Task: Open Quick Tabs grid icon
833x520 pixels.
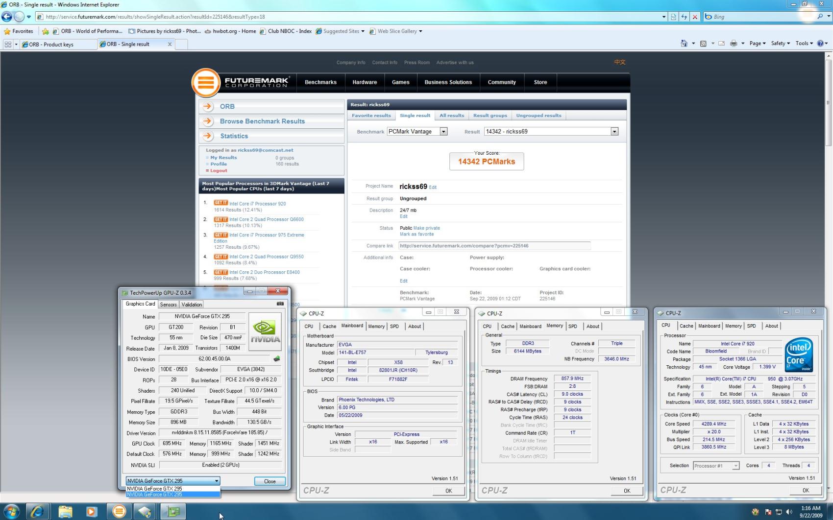Action: point(8,44)
